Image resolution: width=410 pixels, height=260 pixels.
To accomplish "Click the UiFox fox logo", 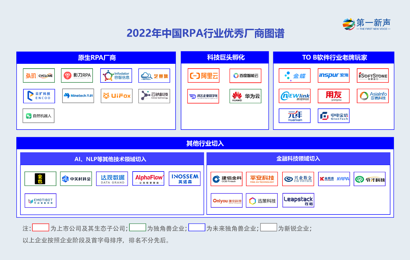I will pyautogui.click(x=117, y=96).
